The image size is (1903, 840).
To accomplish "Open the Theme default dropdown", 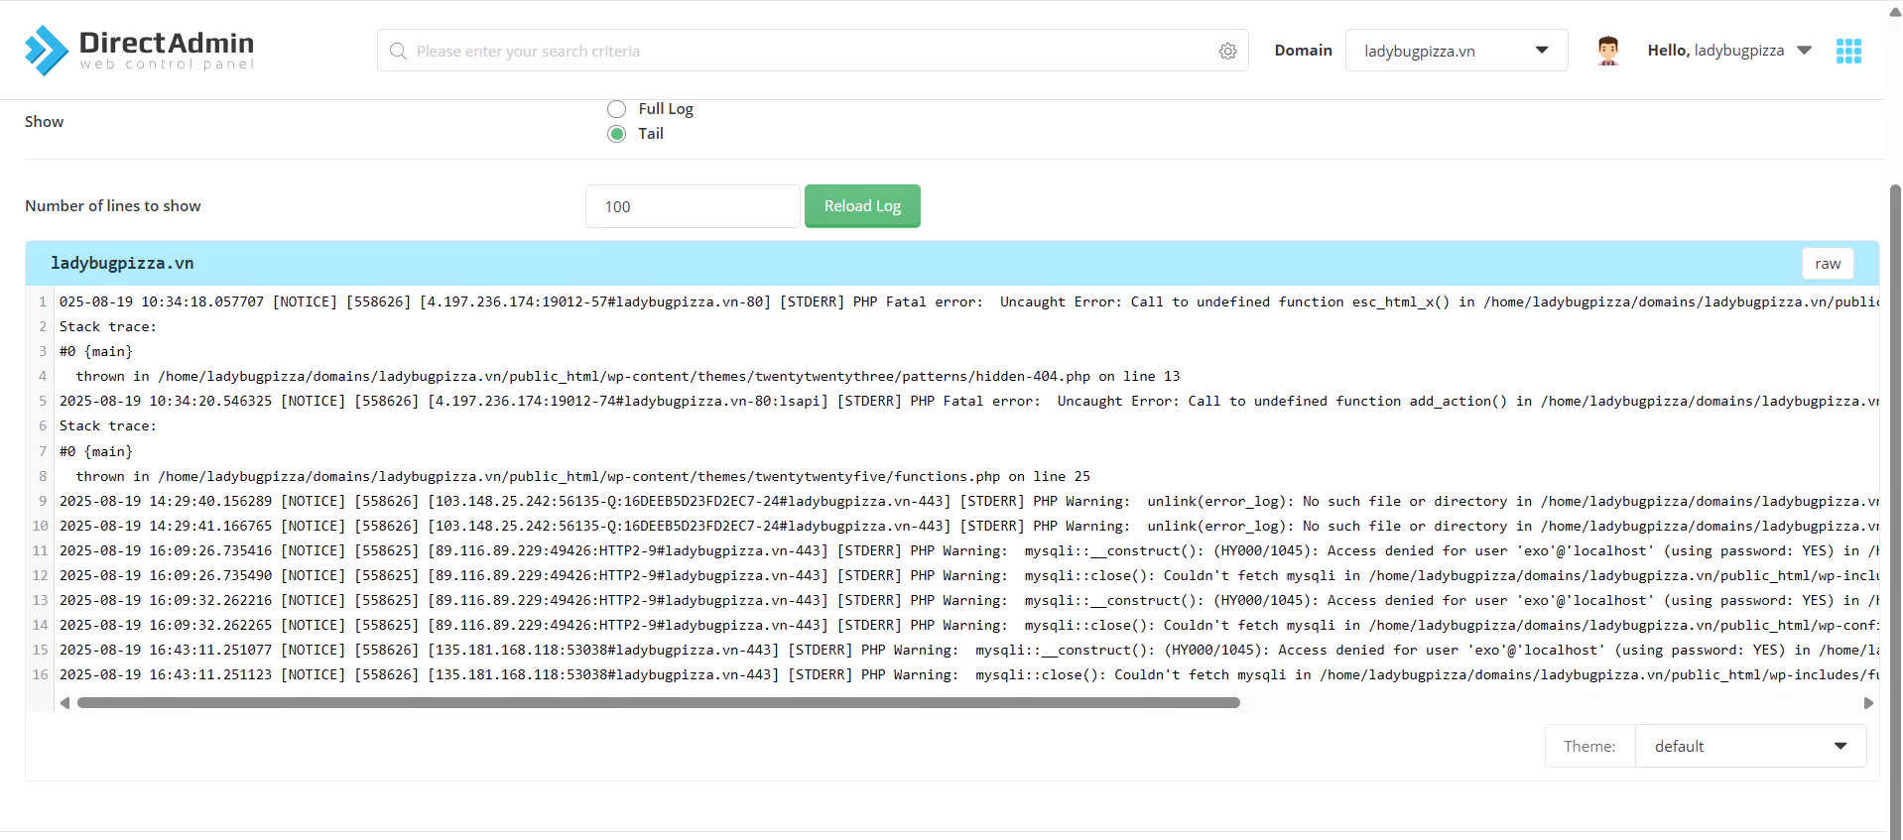I will coord(1751,746).
